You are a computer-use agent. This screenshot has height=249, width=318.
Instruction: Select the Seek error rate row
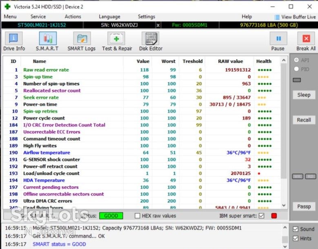click(142, 97)
